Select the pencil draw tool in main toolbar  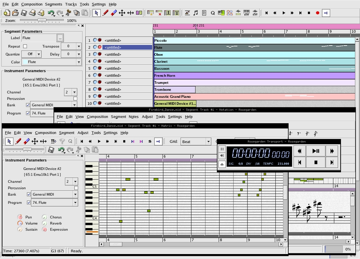click(105, 13)
